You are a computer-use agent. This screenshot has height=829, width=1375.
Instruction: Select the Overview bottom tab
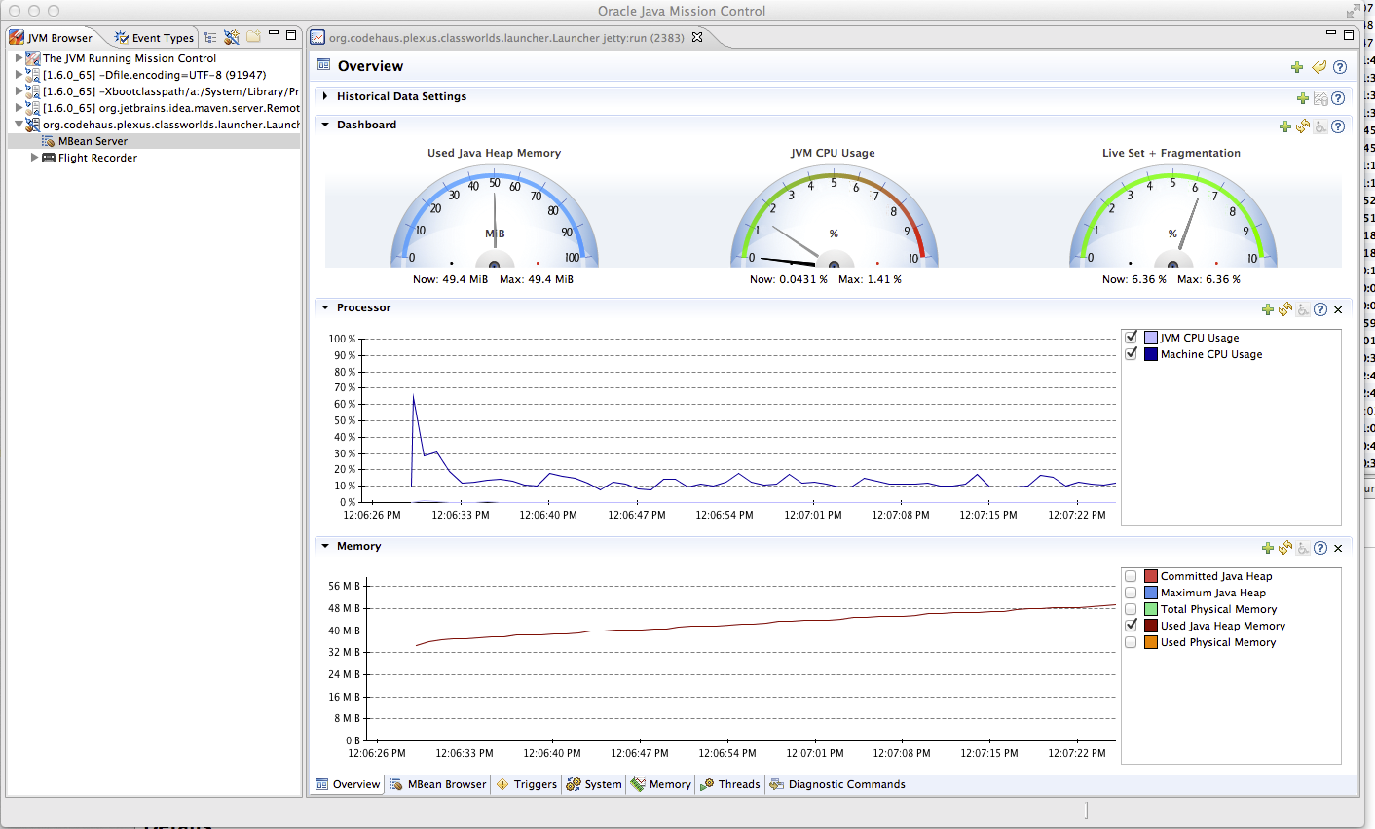(x=348, y=784)
